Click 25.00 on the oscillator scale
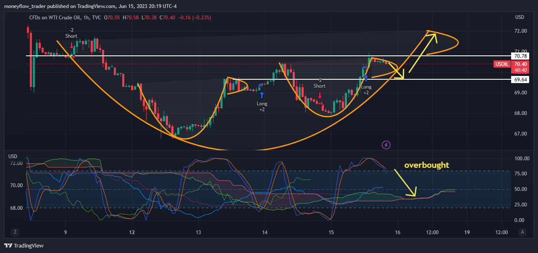538x253 pixels. (521, 205)
